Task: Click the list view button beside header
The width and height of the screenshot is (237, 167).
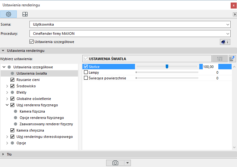Action: click(220, 59)
